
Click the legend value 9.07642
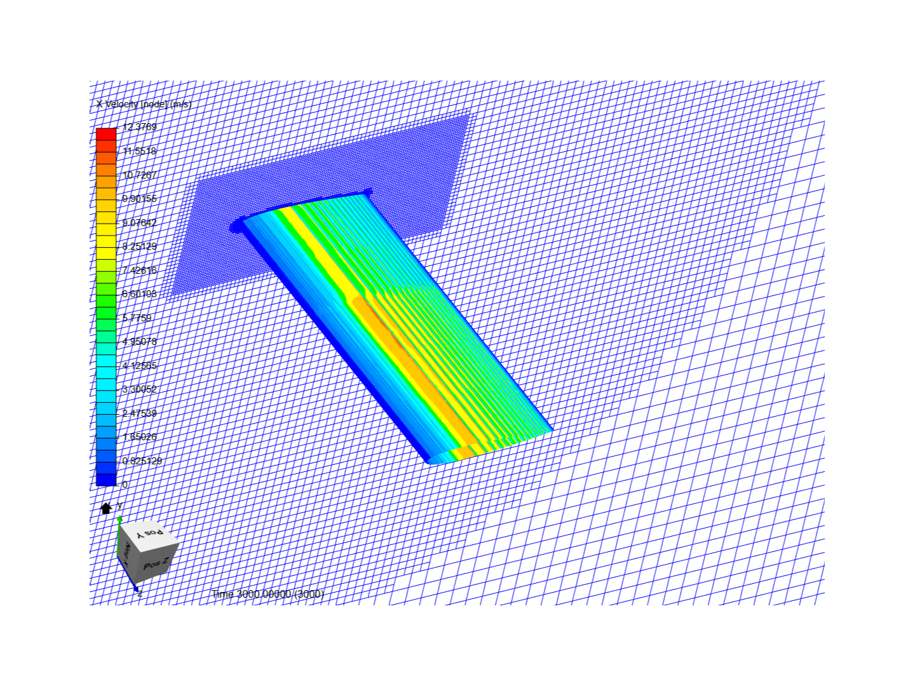[x=139, y=222]
